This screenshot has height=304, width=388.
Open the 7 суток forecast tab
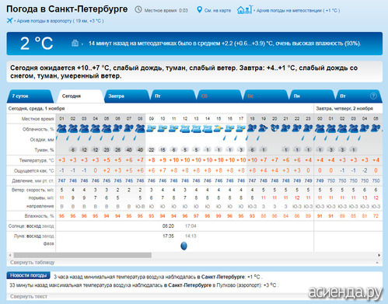click(30, 96)
